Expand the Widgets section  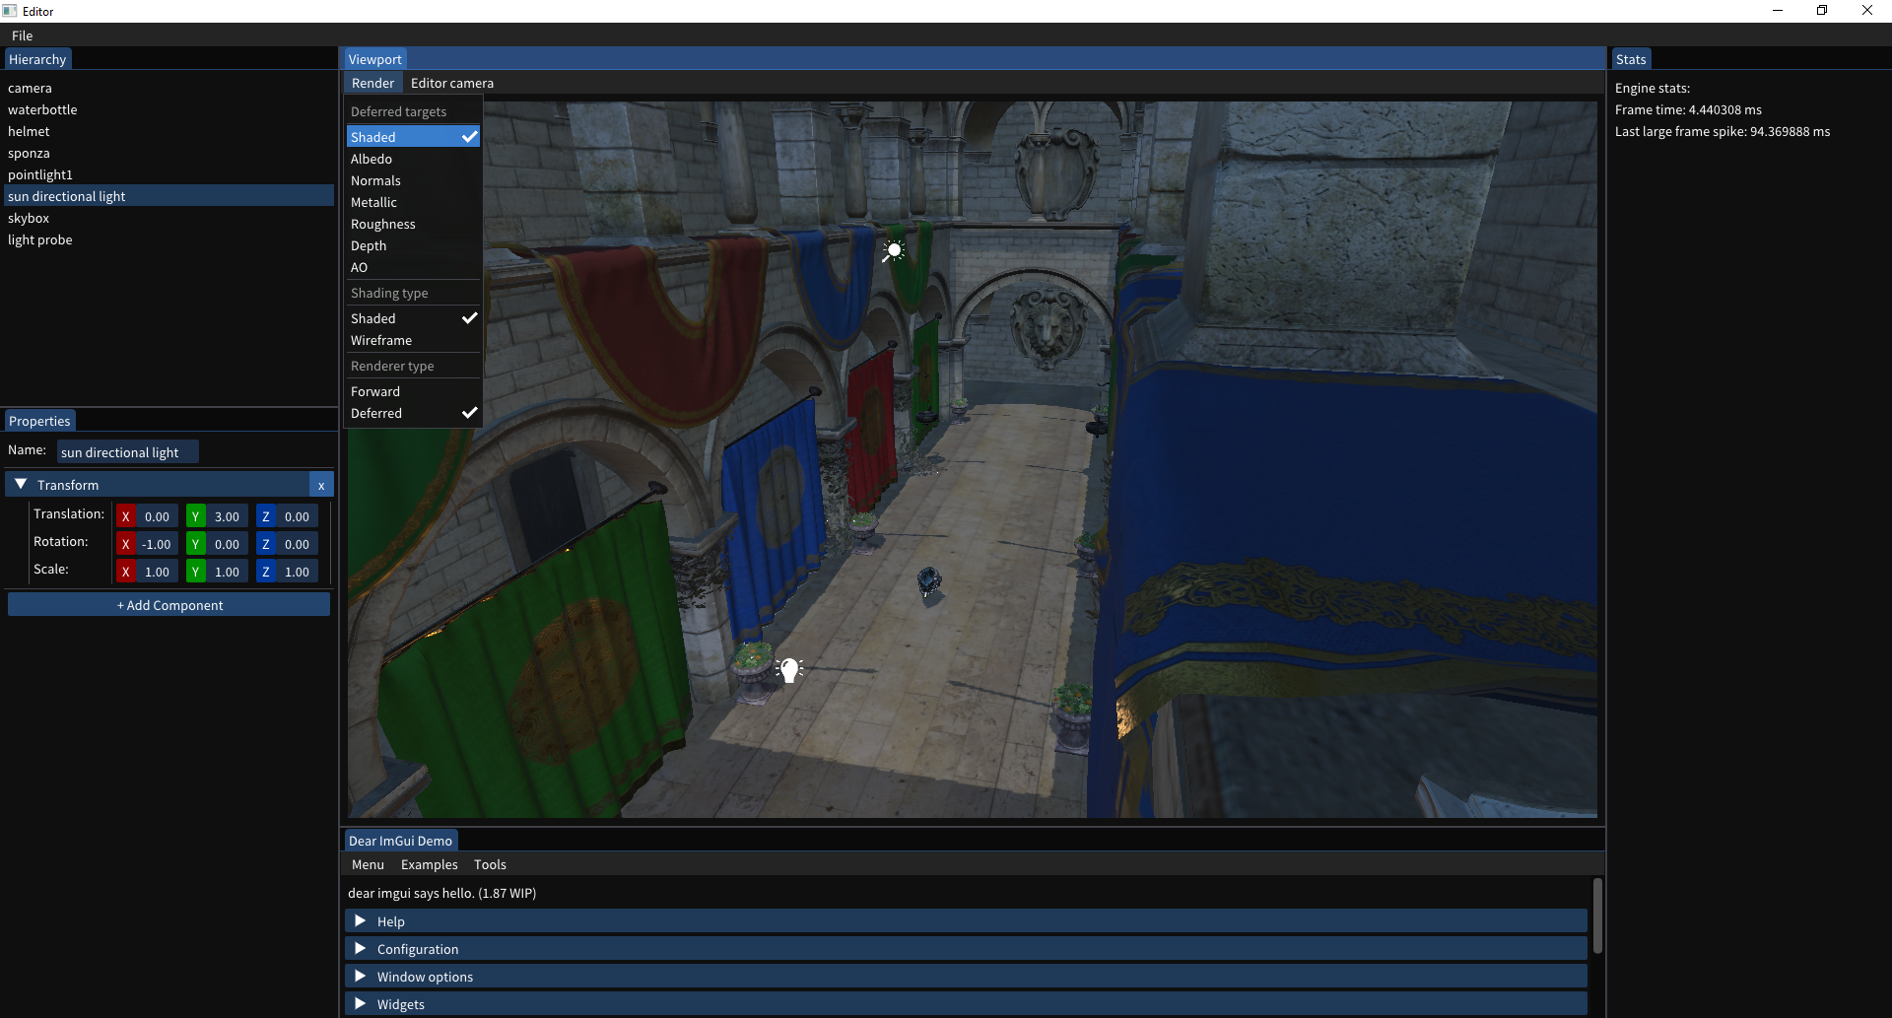coord(966,1004)
